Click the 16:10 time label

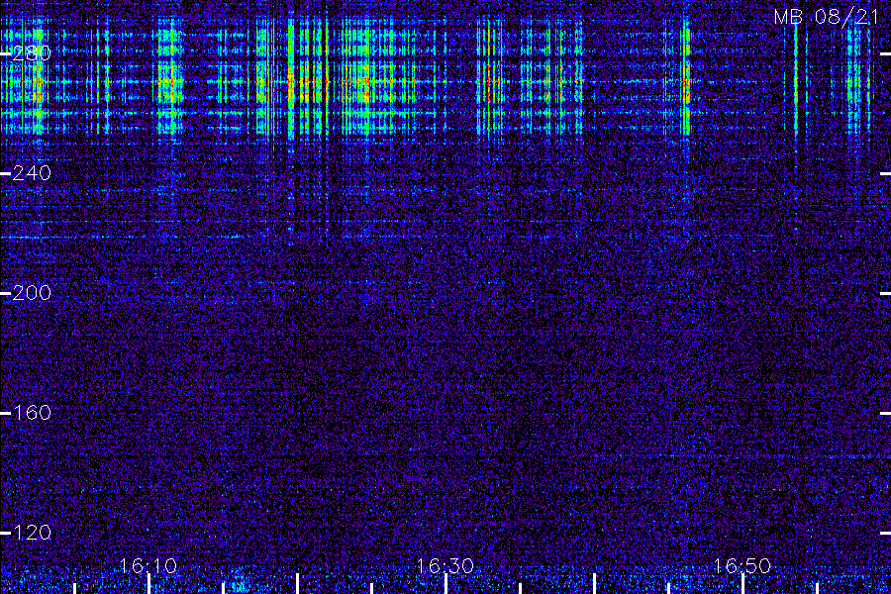point(148,565)
